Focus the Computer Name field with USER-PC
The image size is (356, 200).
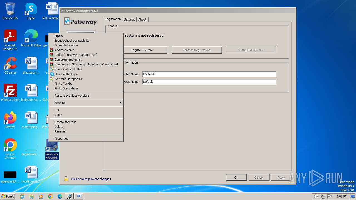209,74
